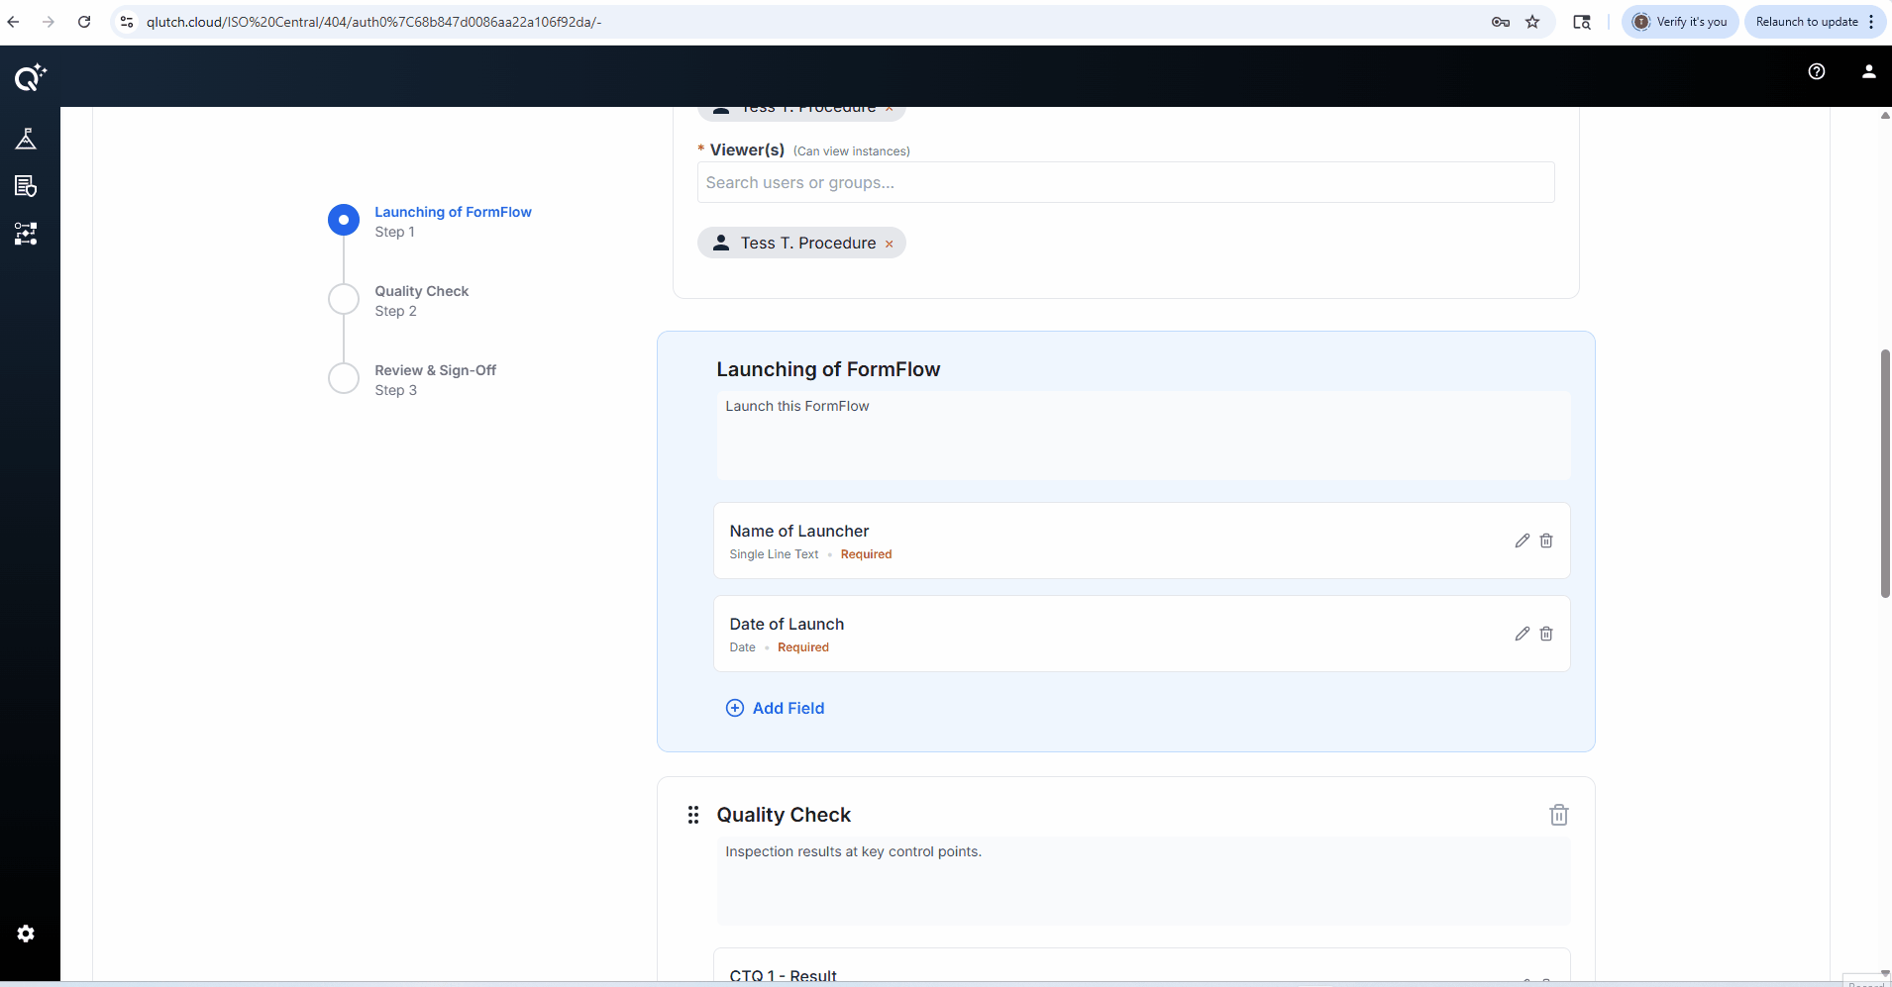
Task: Delete the Quality Check section
Action: [x=1558, y=814]
